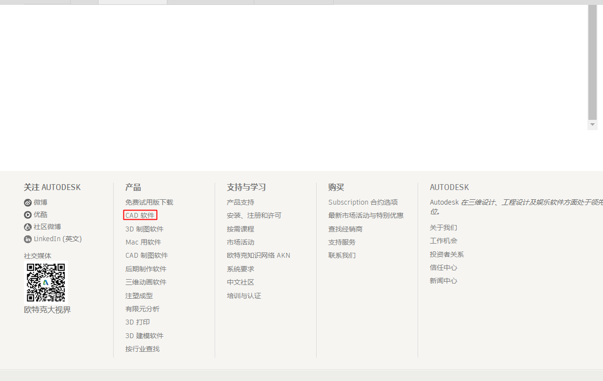Screen dimensions: 603x381
Task: Open the 培训与认证 link
Action: click(244, 296)
